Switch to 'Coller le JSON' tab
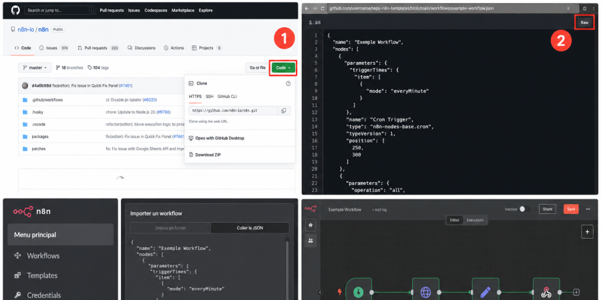Viewport: 601px width, 300px height. tap(250, 228)
